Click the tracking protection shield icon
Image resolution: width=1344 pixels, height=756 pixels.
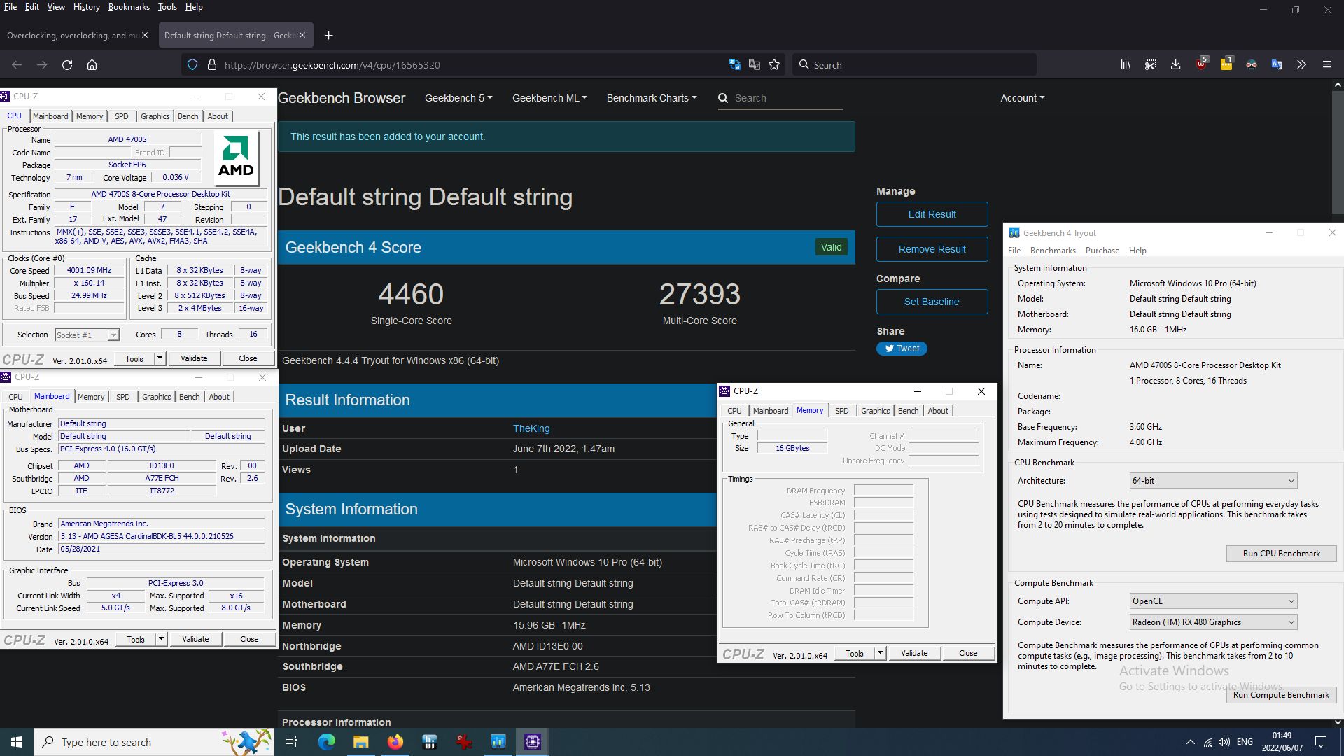pyautogui.click(x=192, y=65)
